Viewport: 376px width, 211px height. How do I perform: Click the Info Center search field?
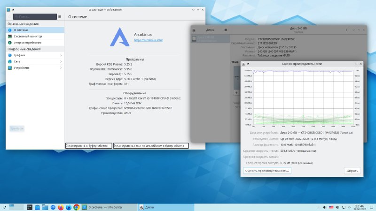pyautogui.click(x=35, y=16)
